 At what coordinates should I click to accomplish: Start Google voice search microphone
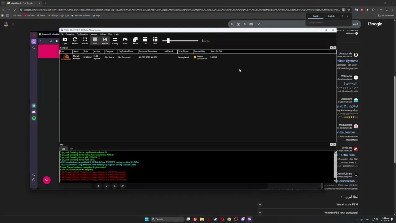245,24
